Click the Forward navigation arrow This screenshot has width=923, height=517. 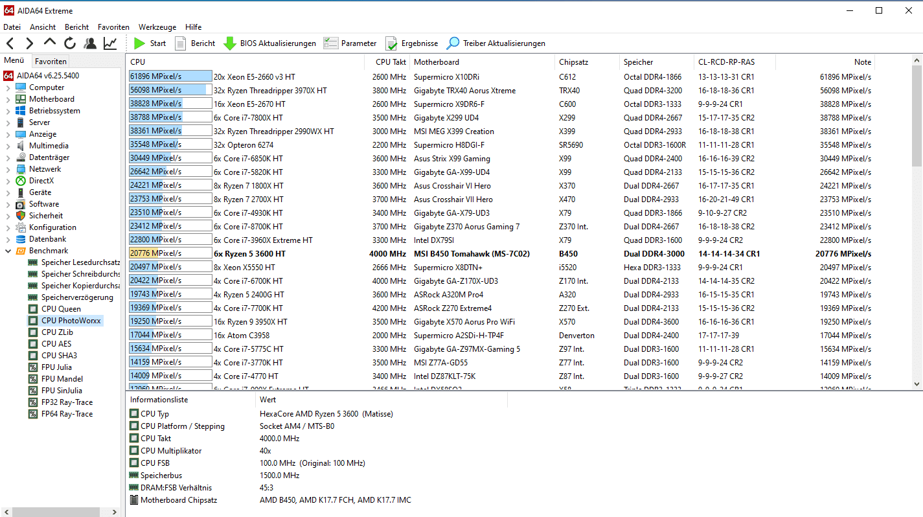30,43
